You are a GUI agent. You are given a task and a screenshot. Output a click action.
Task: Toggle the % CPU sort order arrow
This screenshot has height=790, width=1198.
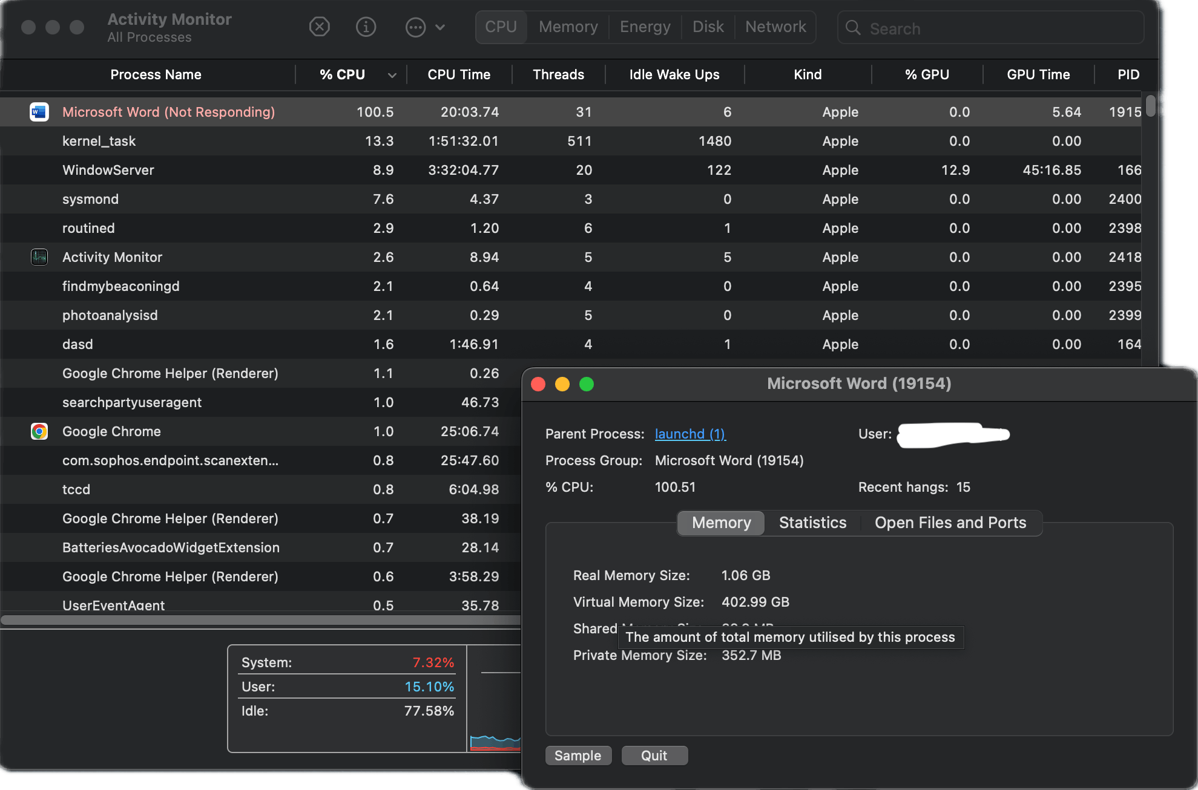pyautogui.click(x=392, y=75)
